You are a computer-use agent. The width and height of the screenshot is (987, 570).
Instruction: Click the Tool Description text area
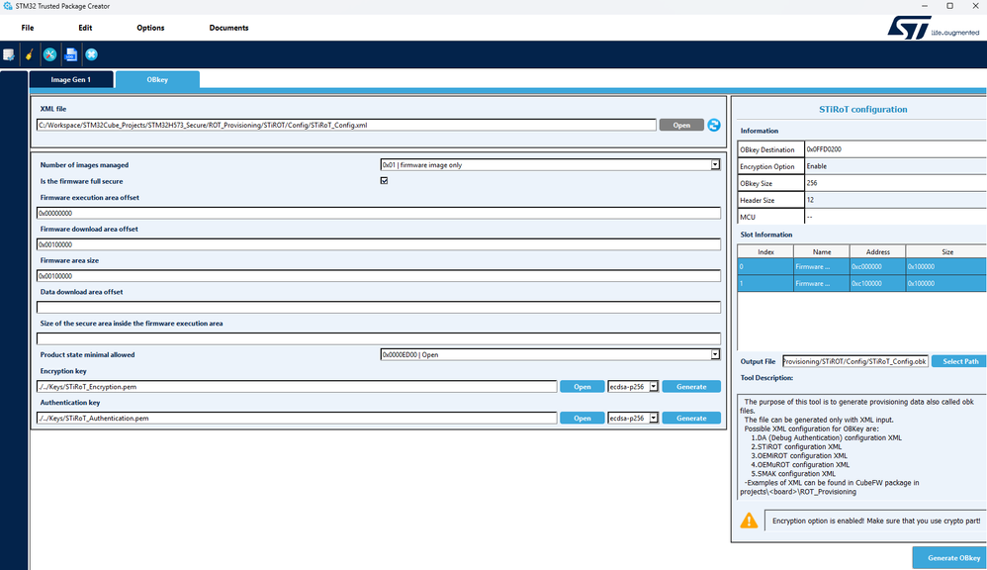[861, 446]
